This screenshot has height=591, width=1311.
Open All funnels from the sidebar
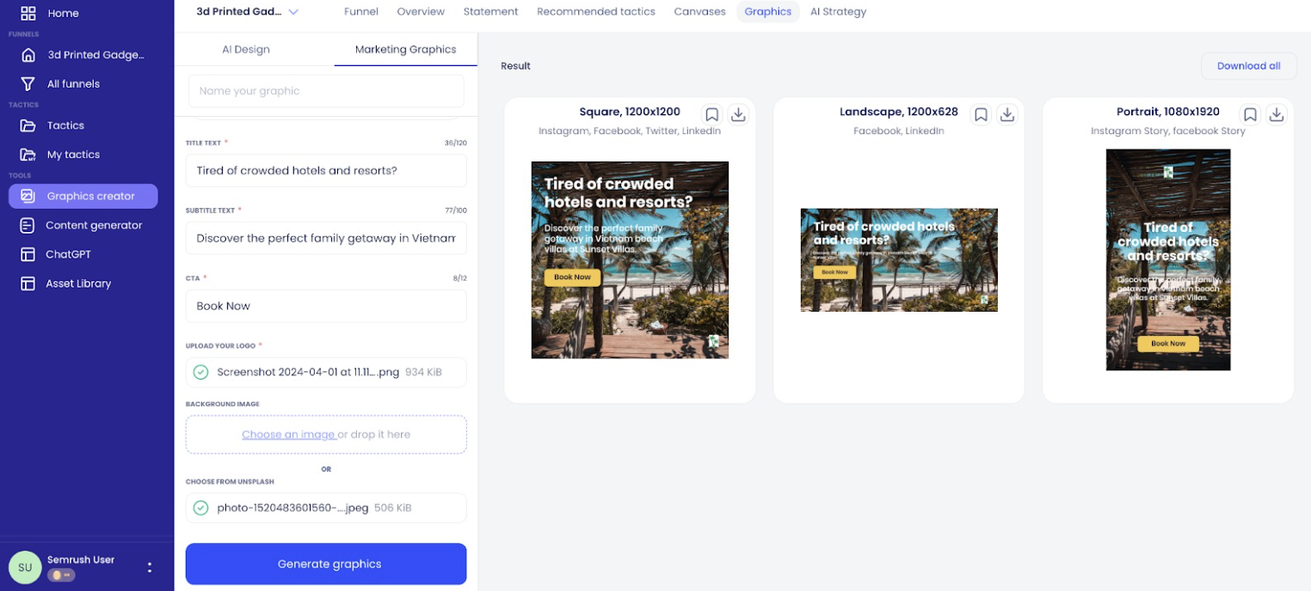75,83
